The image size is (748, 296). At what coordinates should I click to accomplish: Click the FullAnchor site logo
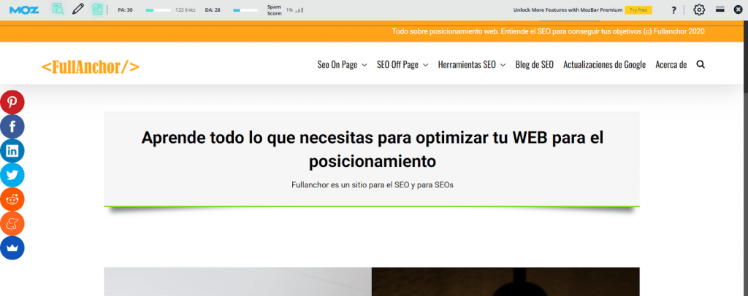tap(91, 66)
